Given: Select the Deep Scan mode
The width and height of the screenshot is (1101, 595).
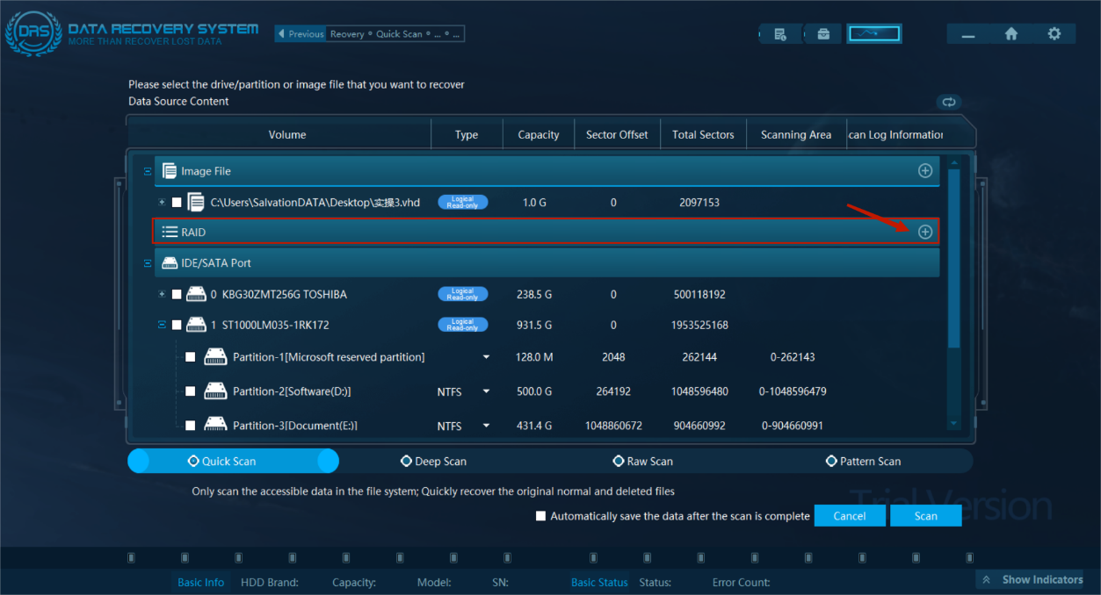Looking at the screenshot, I should point(433,462).
